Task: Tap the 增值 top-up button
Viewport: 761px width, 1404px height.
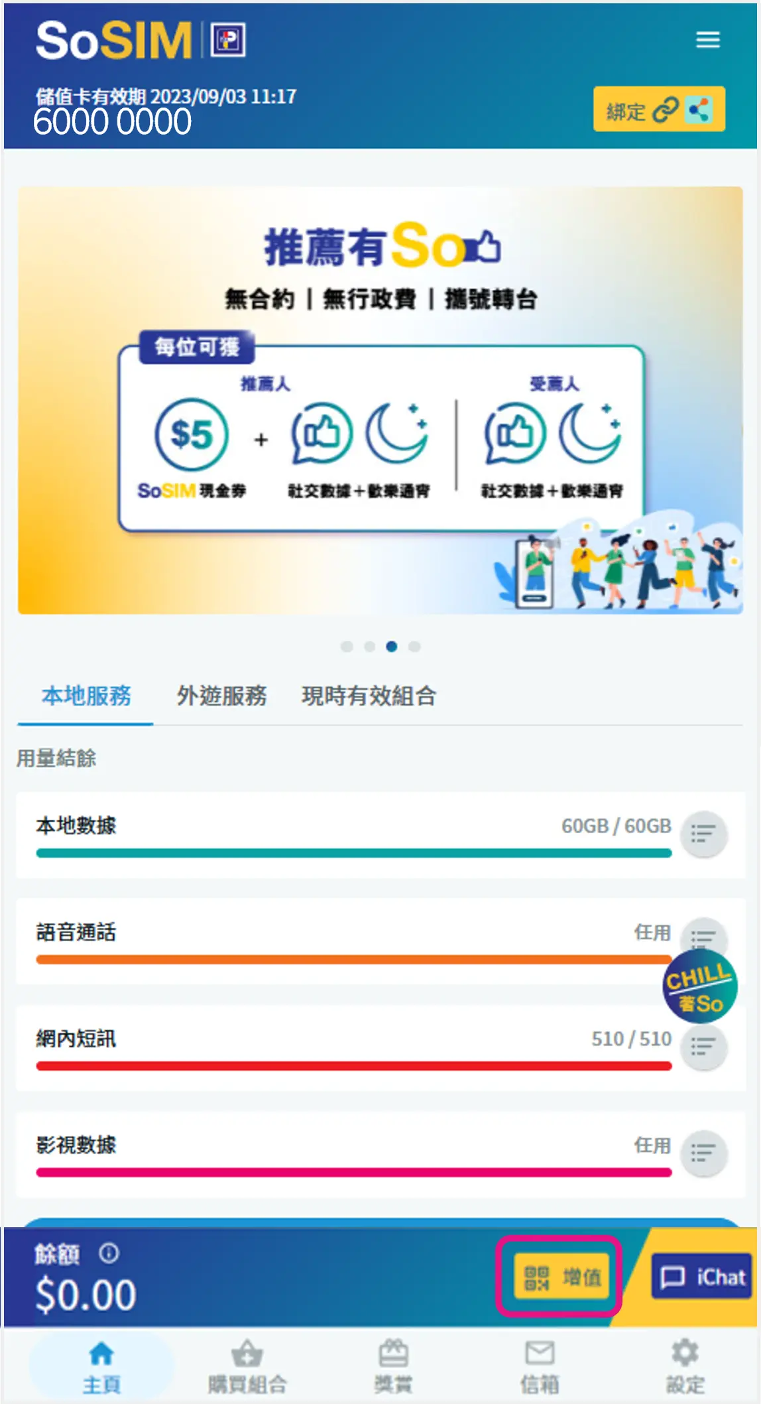Action: [561, 1277]
